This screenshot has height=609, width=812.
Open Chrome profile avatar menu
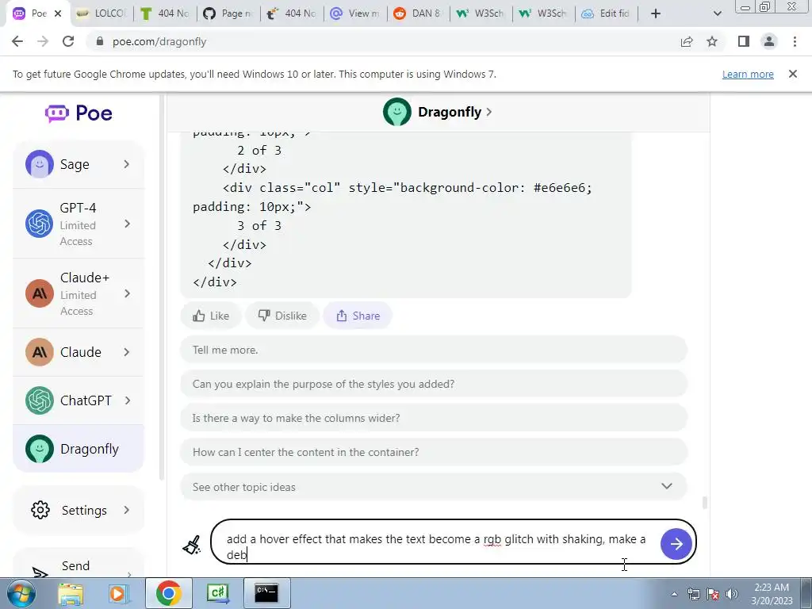tap(769, 41)
